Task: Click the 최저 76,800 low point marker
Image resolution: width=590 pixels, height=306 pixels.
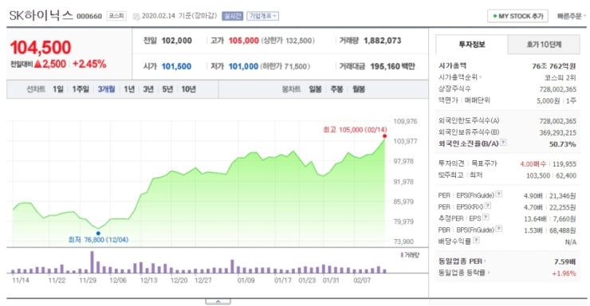Action: click(98, 233)
